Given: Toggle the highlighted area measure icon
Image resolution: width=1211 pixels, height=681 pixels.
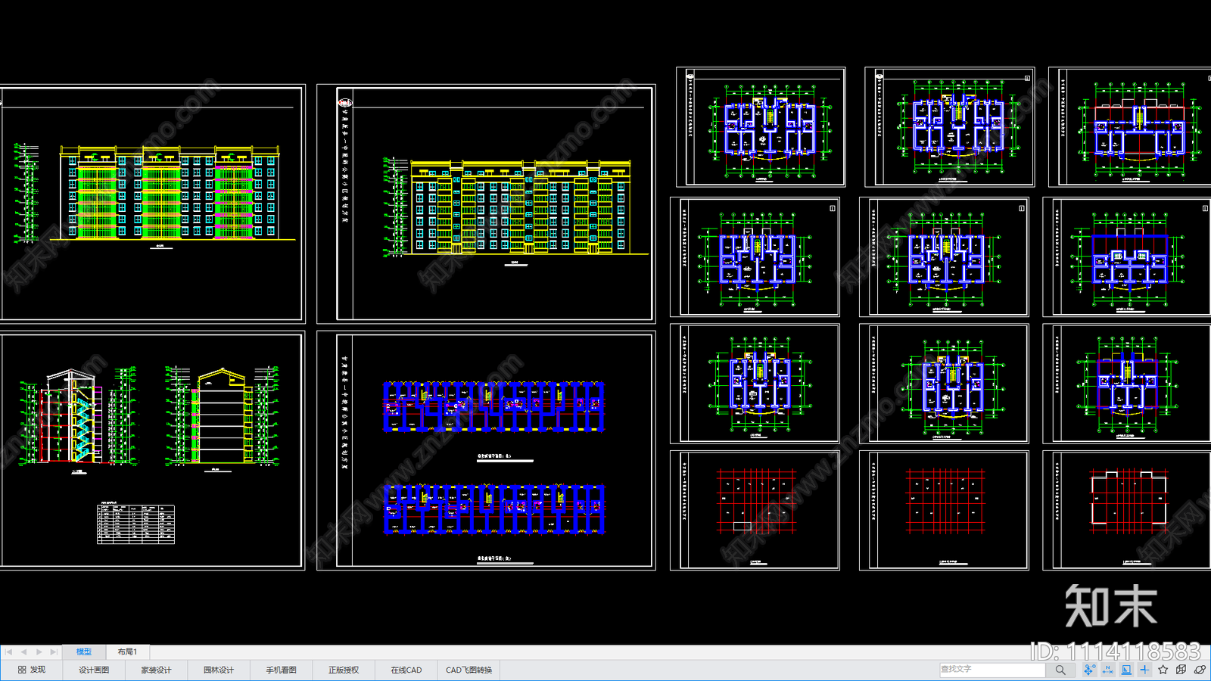Looking at the screenshot, I should click(x=1126, y=670).
